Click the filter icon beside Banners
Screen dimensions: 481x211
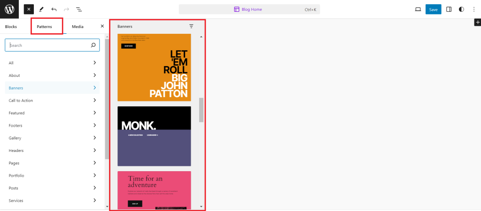pyautogui.click(x=191, y=27)
